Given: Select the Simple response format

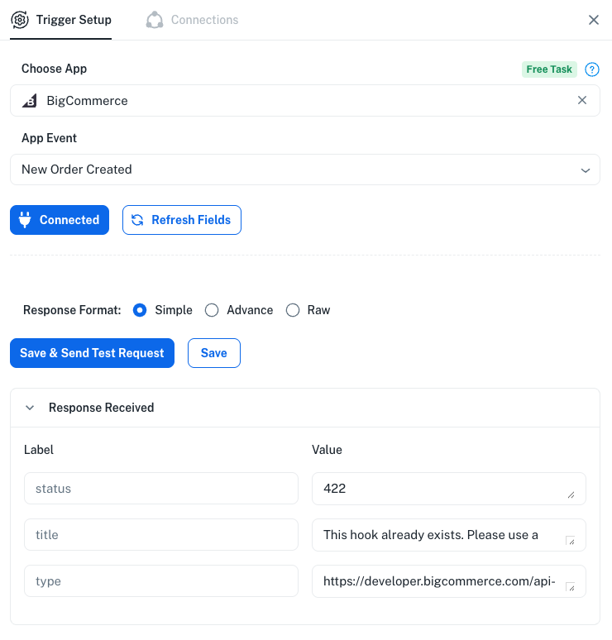Looking at the screenshot, I should pyautogui.click(x=140, y=310).
